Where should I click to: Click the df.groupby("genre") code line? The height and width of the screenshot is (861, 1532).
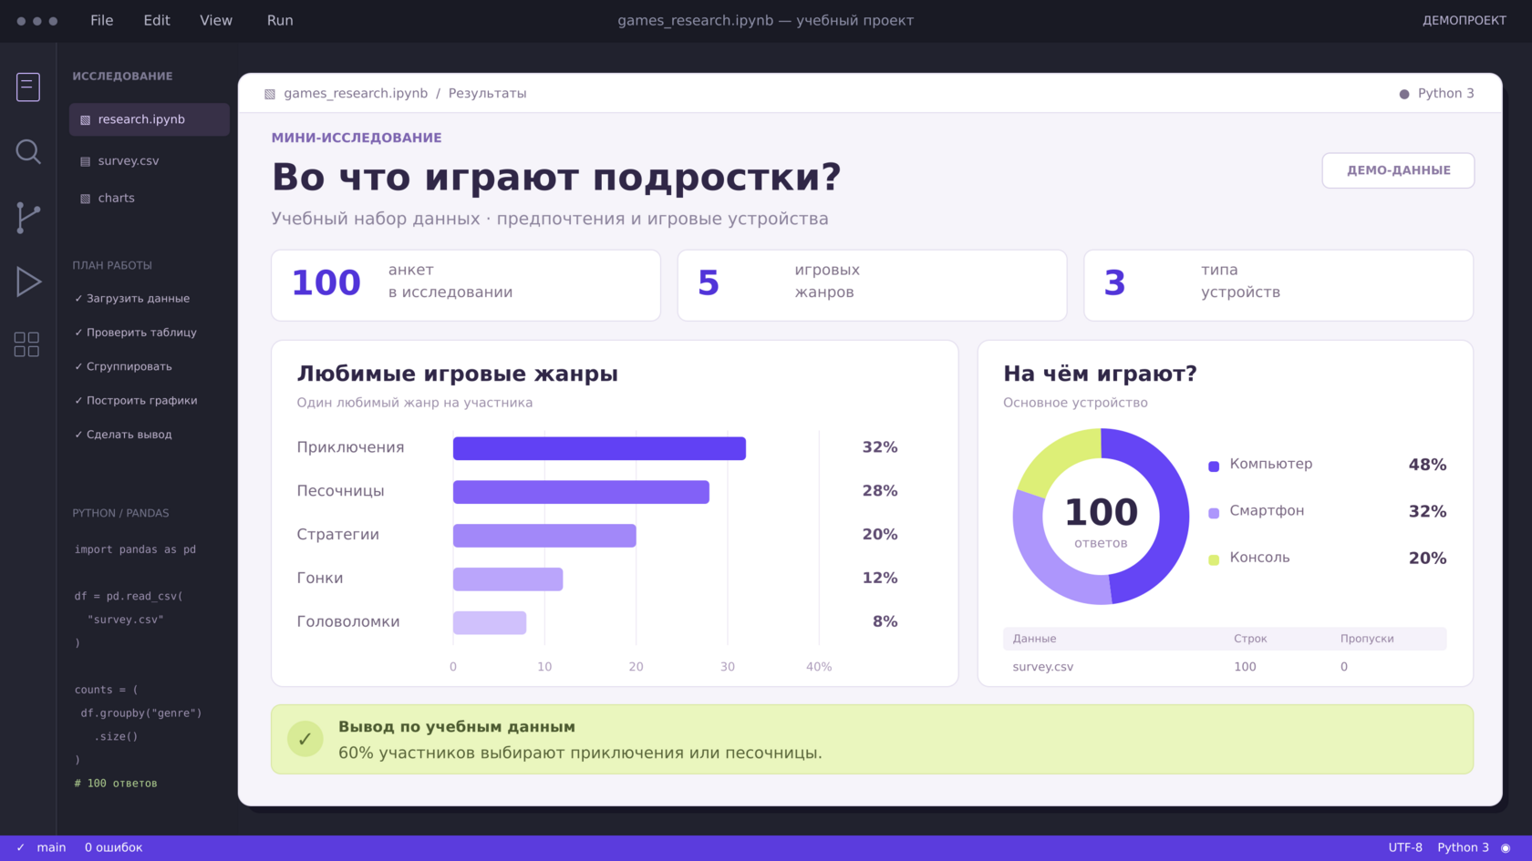[x=141, y=713]
